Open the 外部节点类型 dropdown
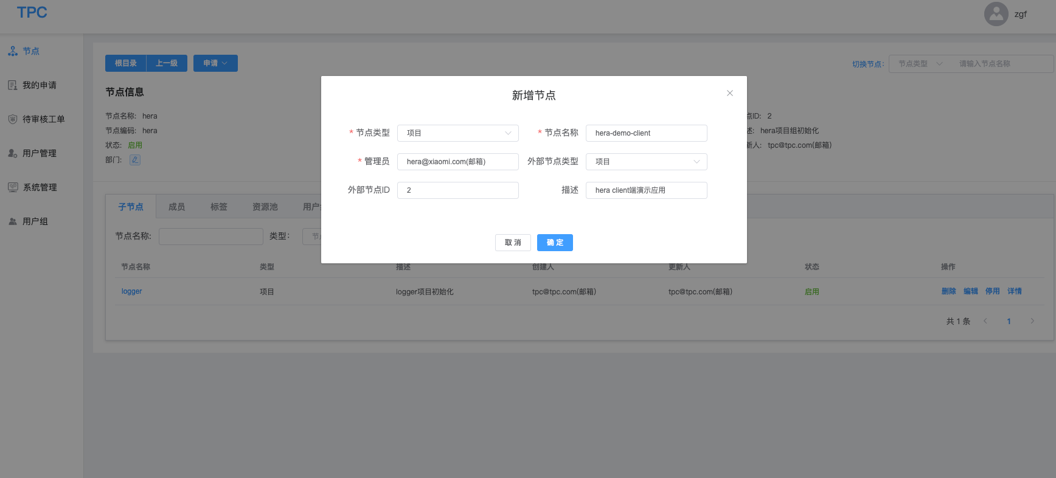The width and height of the screenshot is (1056, 478). click(x=647, y=162)
